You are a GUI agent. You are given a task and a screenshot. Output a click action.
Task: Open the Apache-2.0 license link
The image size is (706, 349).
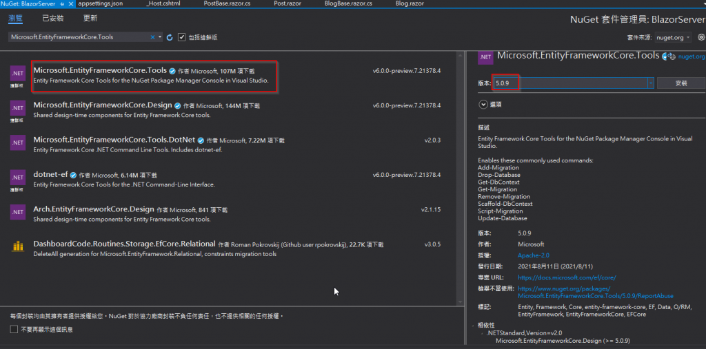point(534,255)
